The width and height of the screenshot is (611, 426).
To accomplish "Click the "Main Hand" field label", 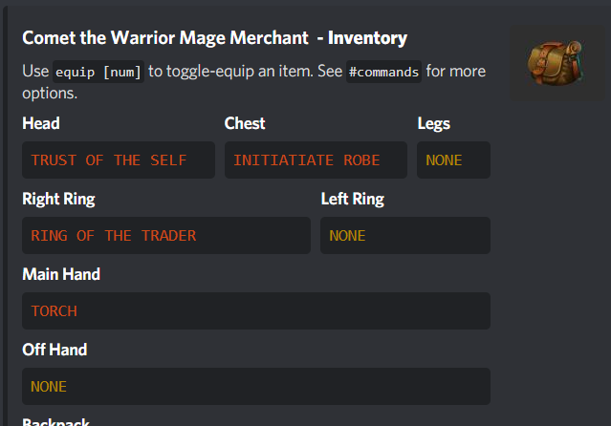I will point(61,274).
